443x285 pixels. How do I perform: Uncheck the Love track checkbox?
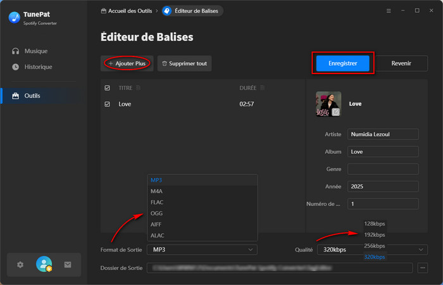[107, 104]
